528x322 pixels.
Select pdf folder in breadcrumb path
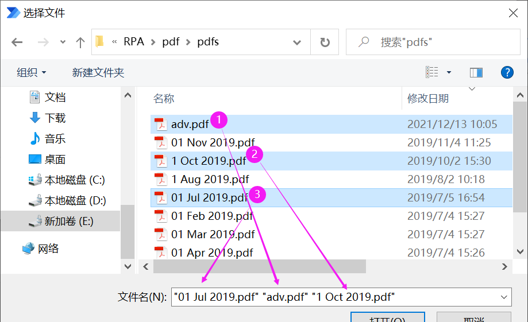171,42
